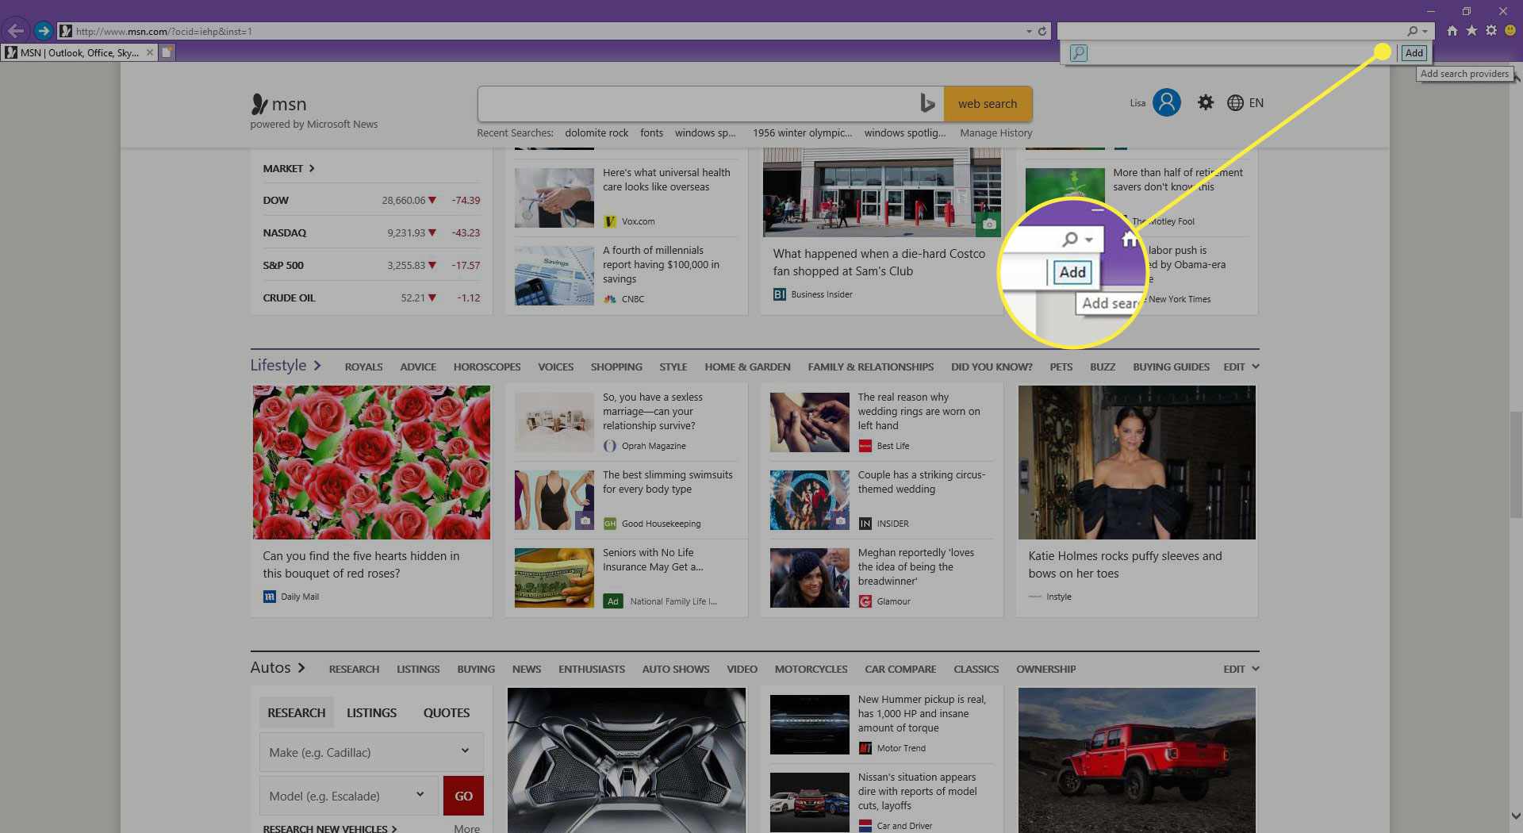Screen dimensions: 1523x833
Task: Open the Make (e.g. Cadillac) dropdown
Action: 371,752
